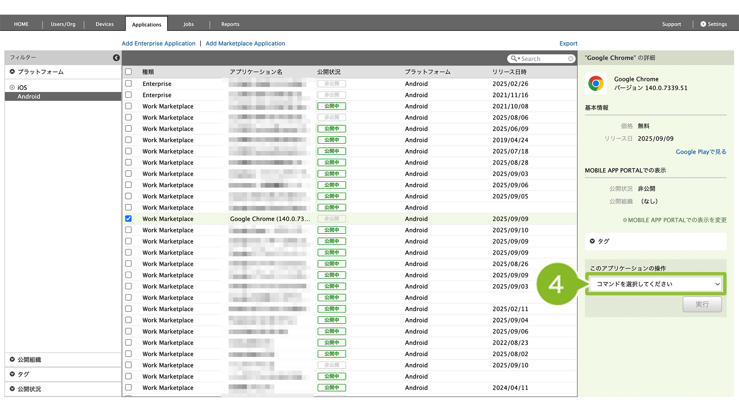Switch to the Devices tab
This screenshot has width=739, height=416.
[104, 24]
